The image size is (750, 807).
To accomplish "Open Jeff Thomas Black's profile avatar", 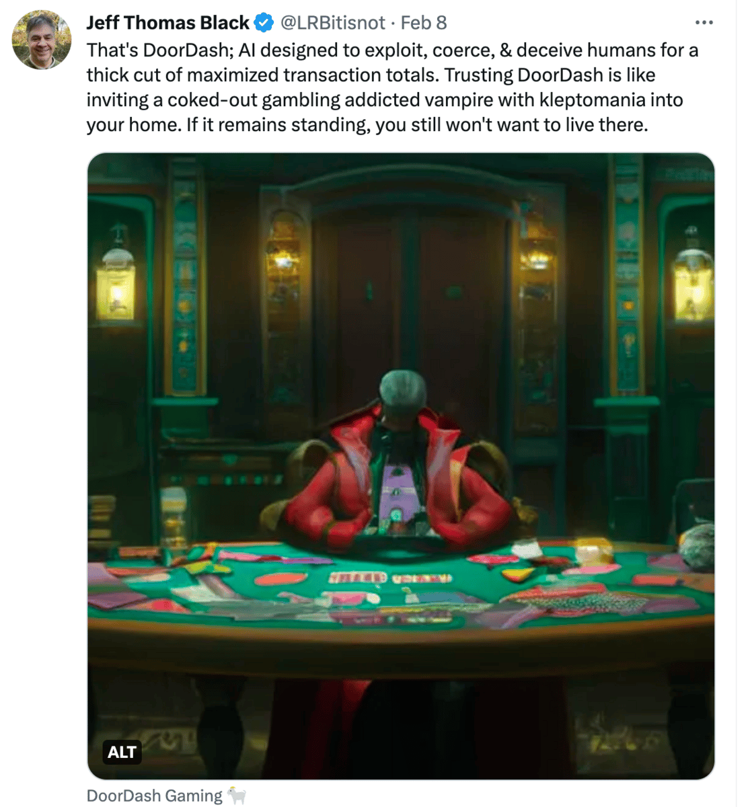I will click(41, 40).
